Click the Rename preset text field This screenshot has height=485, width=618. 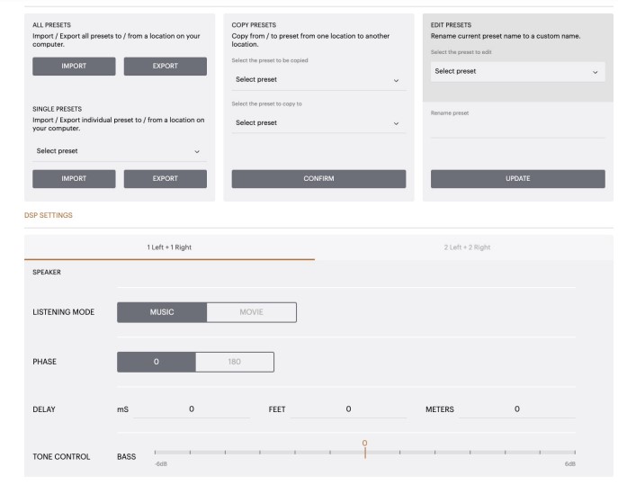(517, 129)
